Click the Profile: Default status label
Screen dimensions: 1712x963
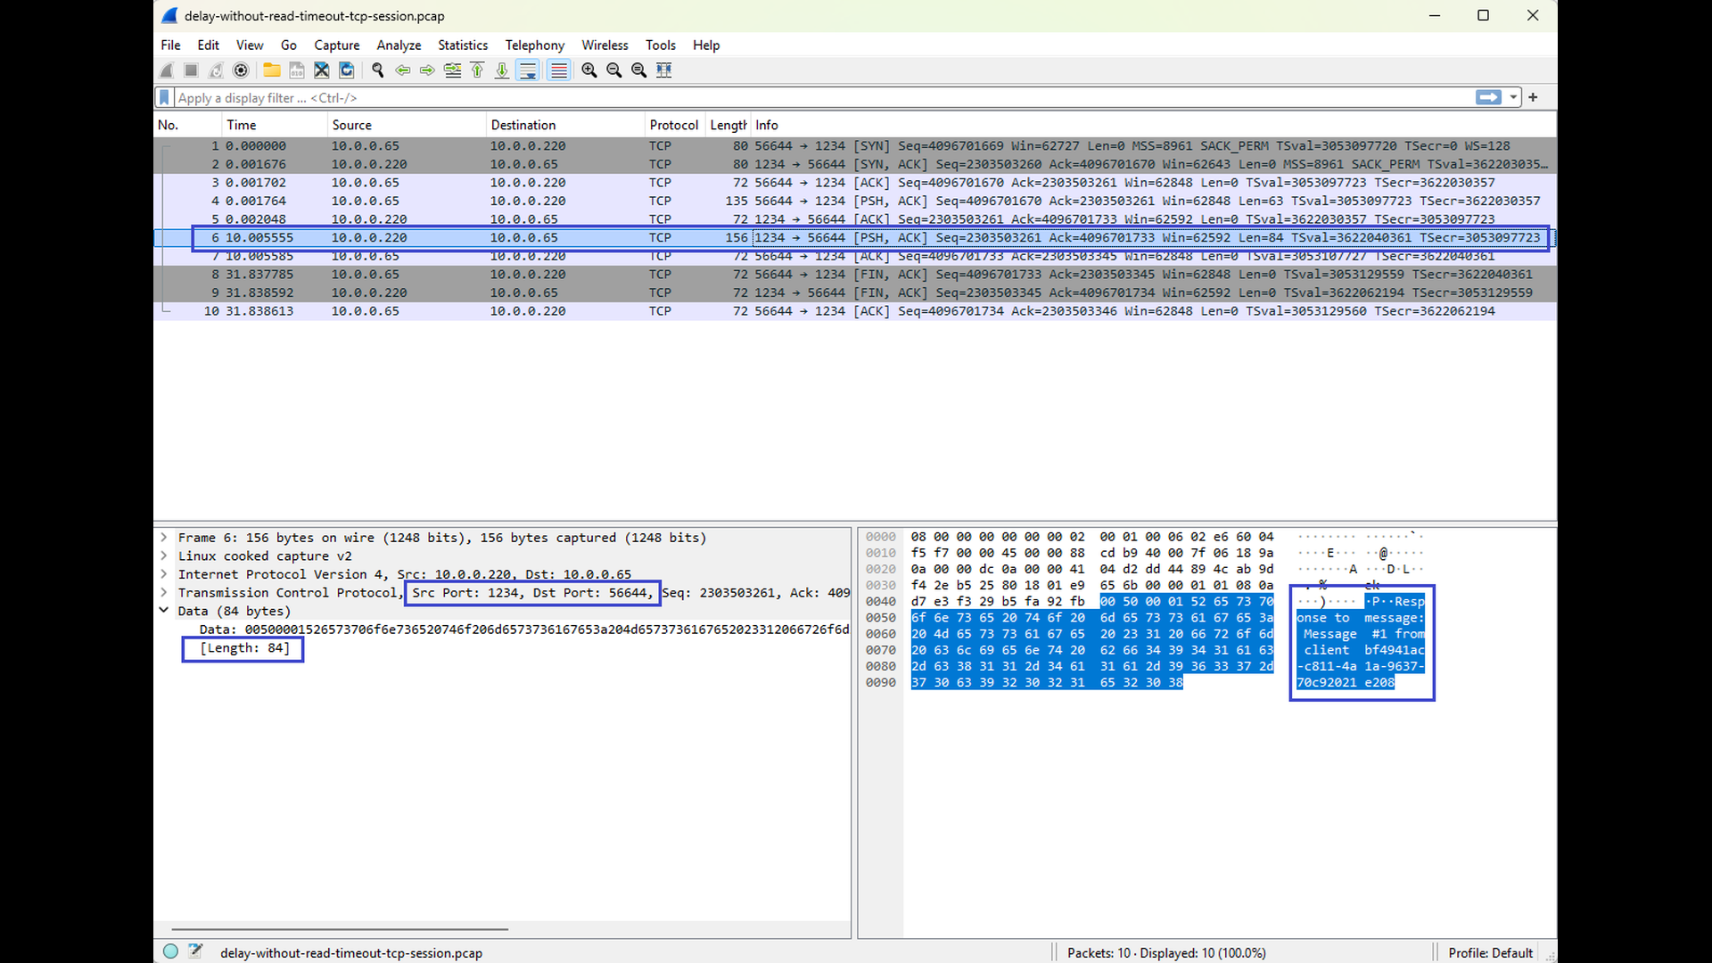1490,952
